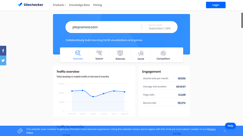Open the Products dropdown menu
Screen dimensions: 243x136
click(x=59, y=5)
